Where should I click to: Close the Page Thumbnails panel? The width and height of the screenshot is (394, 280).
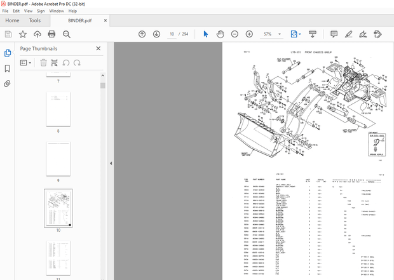pos(98,48)
